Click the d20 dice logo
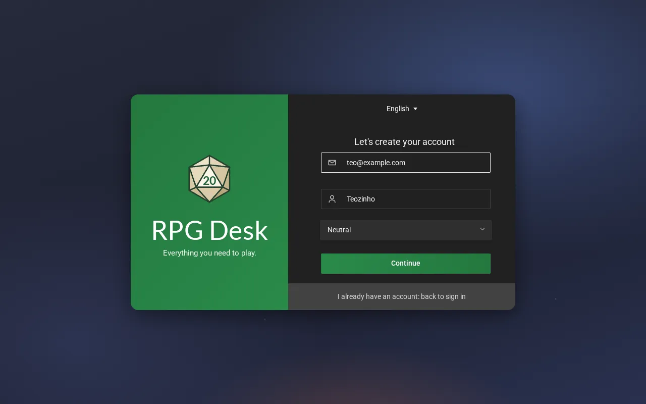646x404 pixels. click(x=209, y=179)
